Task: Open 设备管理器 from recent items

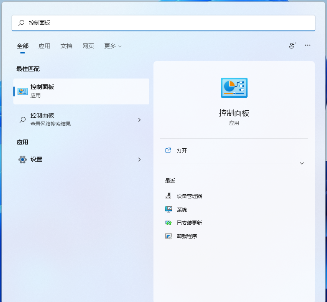Action: tap(189, 196)
